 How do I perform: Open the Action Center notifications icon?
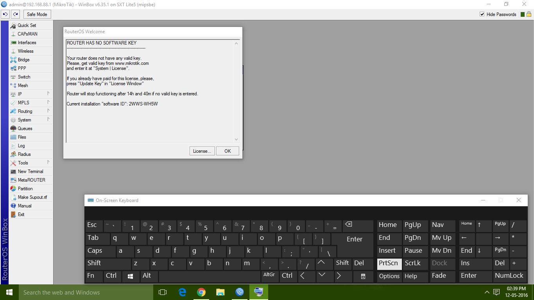click(496, 292)
